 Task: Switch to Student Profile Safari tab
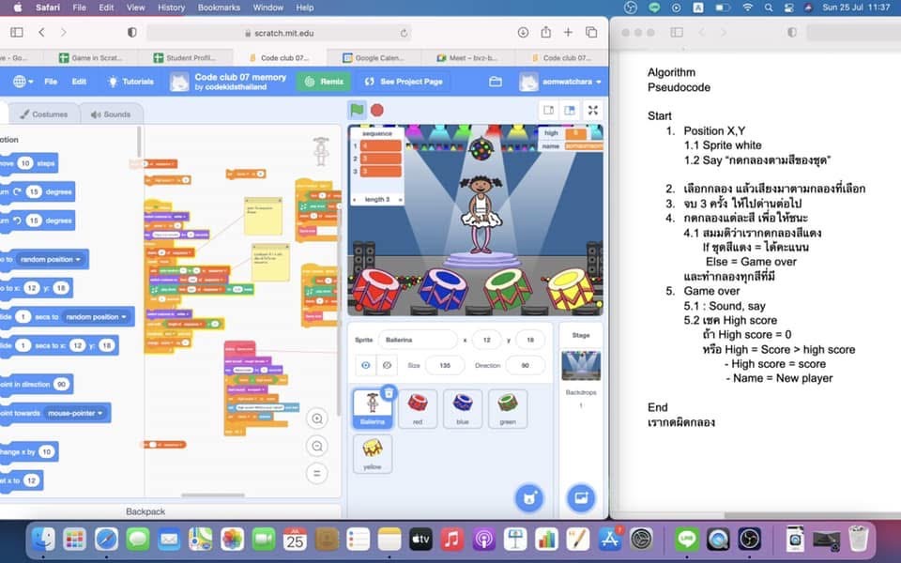coord(185,58)
